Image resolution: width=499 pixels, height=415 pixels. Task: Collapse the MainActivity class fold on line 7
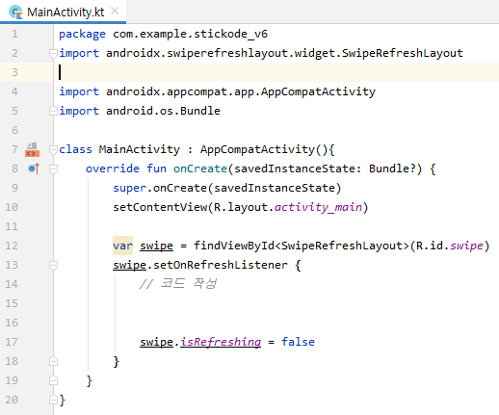53,149
